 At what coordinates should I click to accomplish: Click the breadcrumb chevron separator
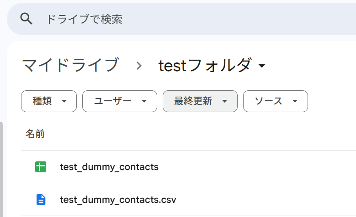139,66
